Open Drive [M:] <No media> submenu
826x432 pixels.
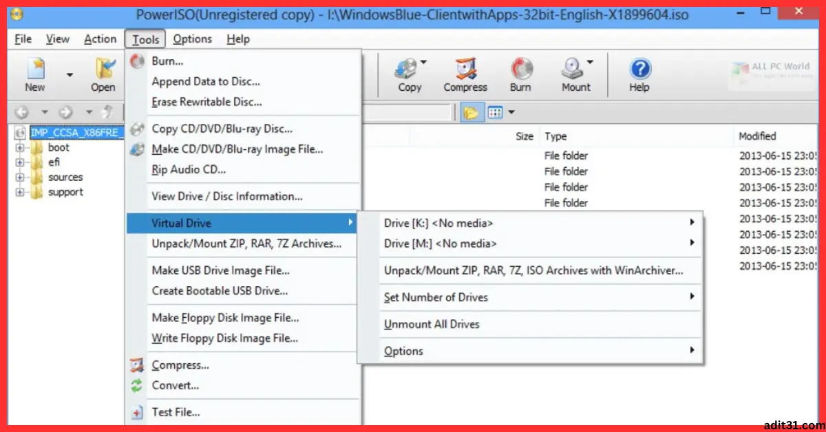[x=530, y=243]
